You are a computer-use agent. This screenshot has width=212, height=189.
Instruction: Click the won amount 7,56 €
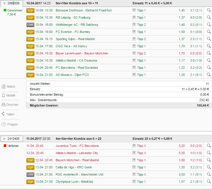11,14
